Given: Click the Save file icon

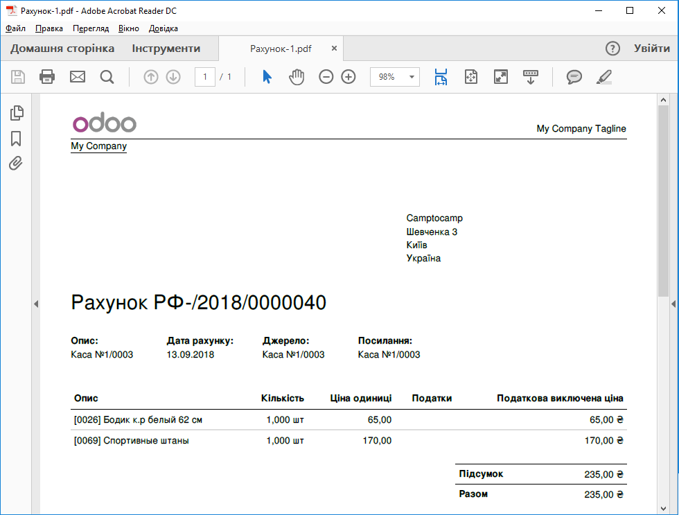Looking at the screenshot, I should pos(18,77).
